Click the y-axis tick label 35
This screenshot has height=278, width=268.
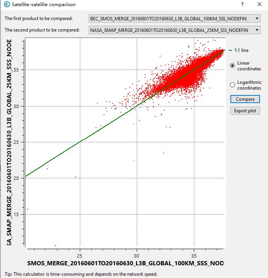pyautogui.click(x=16, y=70)
